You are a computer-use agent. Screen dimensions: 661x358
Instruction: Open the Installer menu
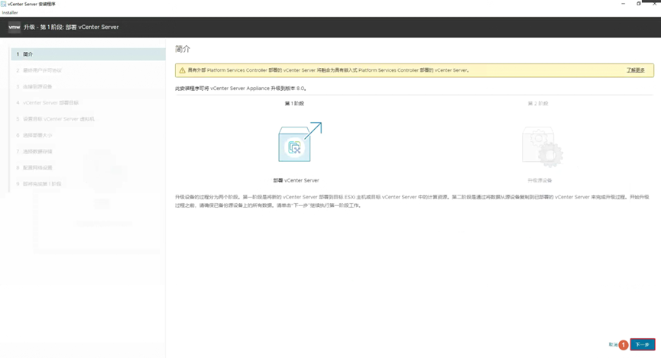pyautogui.click(x=10, y=13)
